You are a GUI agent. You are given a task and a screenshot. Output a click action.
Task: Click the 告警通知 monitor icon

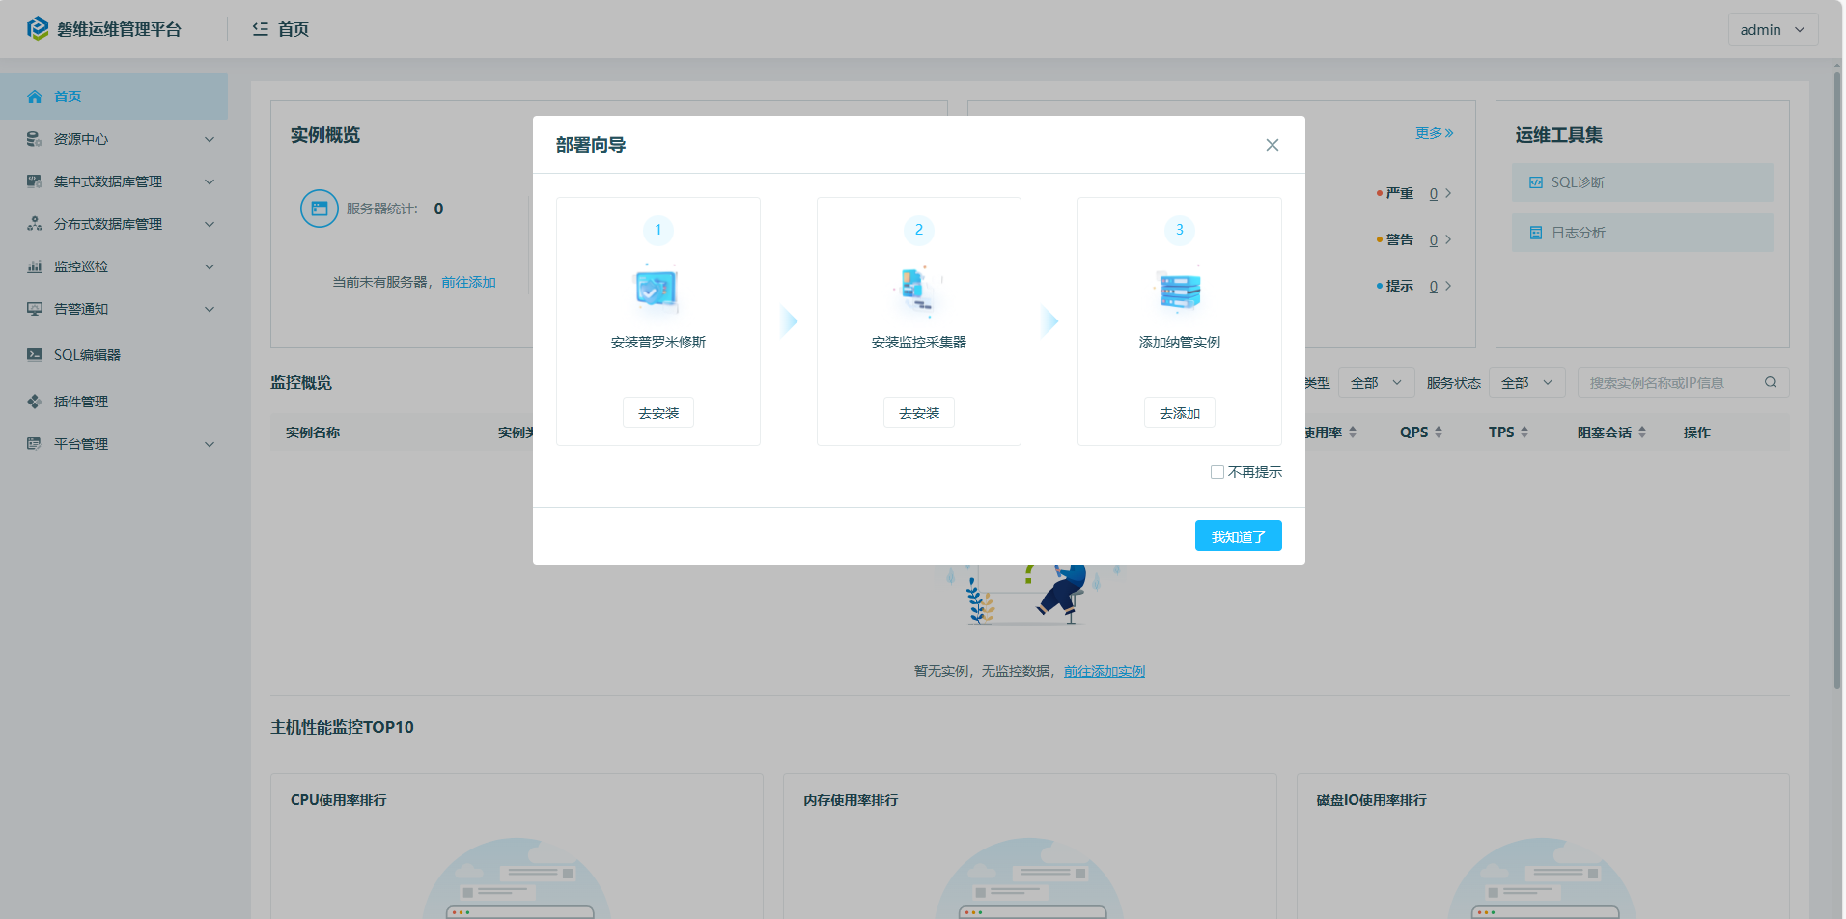[35, 309]
